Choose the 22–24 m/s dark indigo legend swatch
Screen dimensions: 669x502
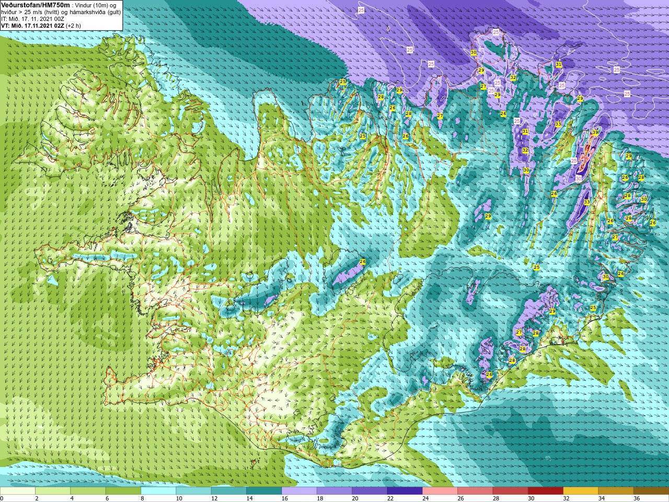405,491
